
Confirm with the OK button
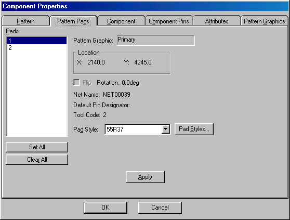coord(105,208)
